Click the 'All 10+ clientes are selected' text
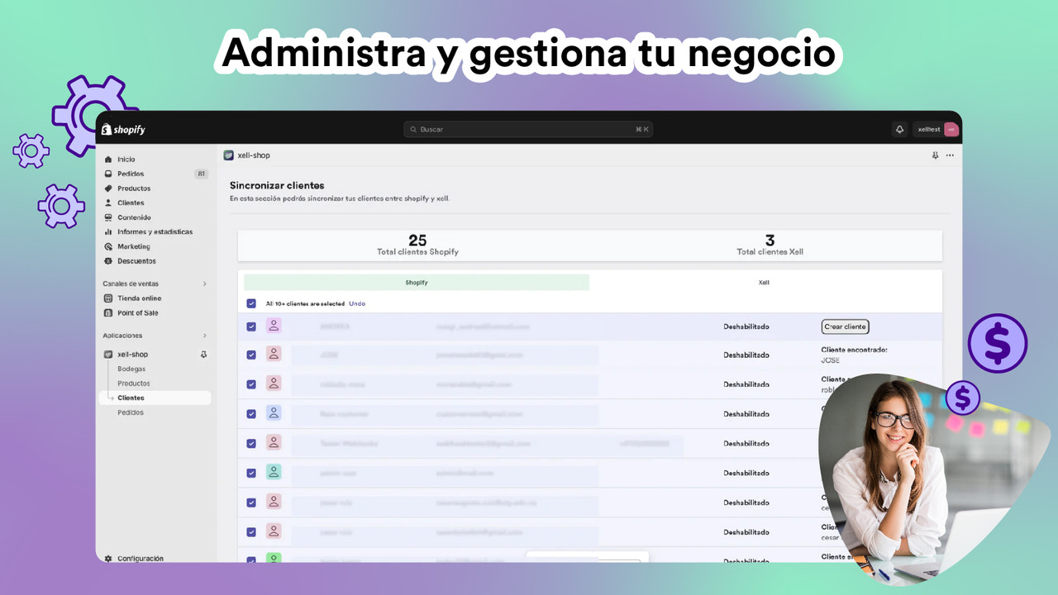The width and height of the screenshot is (1058, 595). tap(305, 303)
